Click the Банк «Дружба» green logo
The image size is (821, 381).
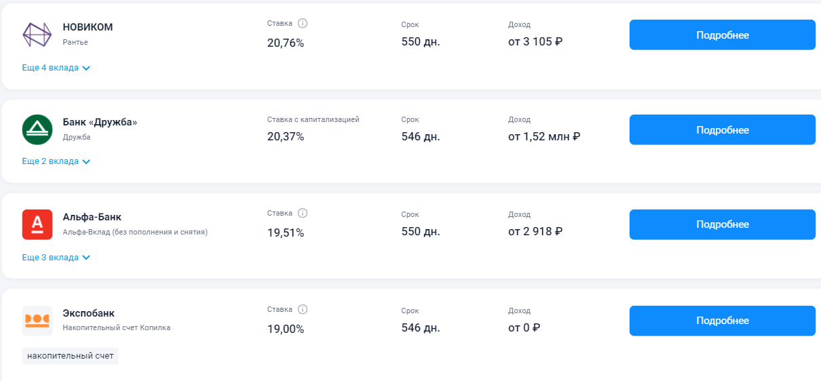37,129
